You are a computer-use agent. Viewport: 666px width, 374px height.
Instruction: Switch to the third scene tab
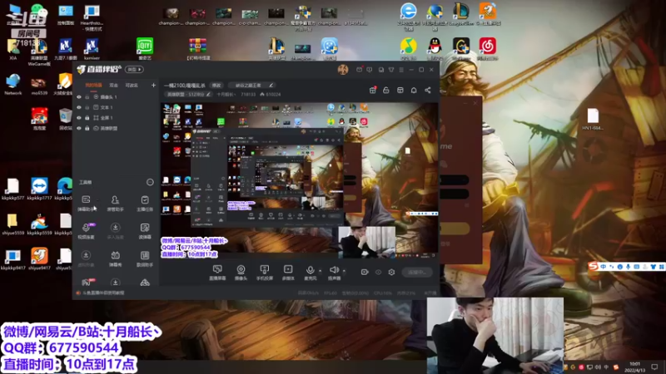[x=132, y=86]
